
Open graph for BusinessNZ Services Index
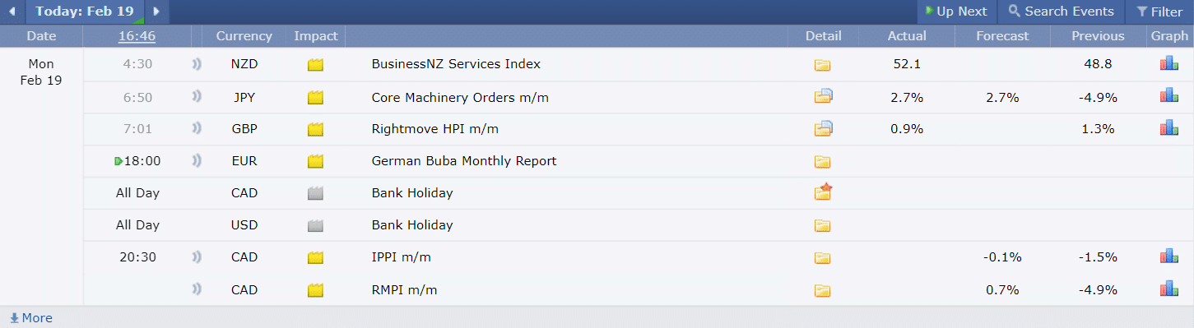pyautogui.click(x=1169, y=63)
